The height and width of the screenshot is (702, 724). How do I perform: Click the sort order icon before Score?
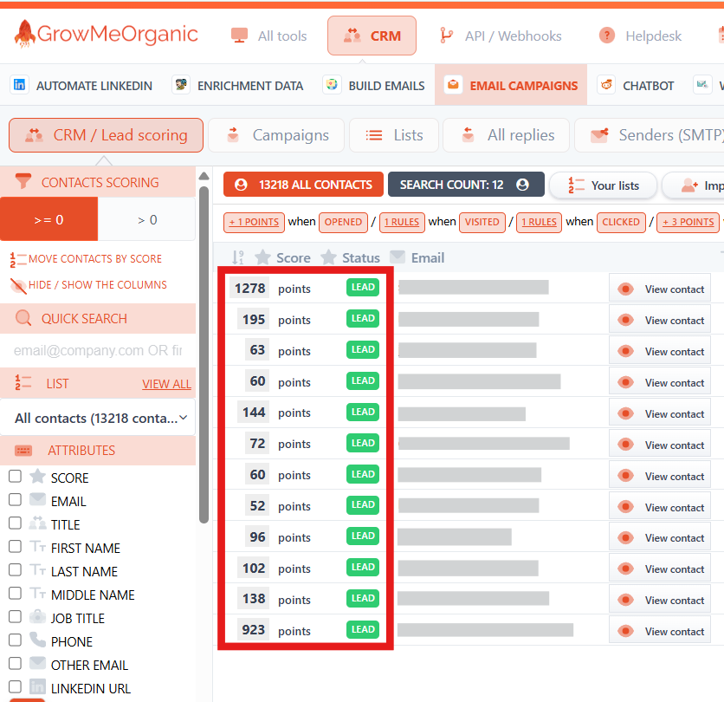click(x=238, y=257)
